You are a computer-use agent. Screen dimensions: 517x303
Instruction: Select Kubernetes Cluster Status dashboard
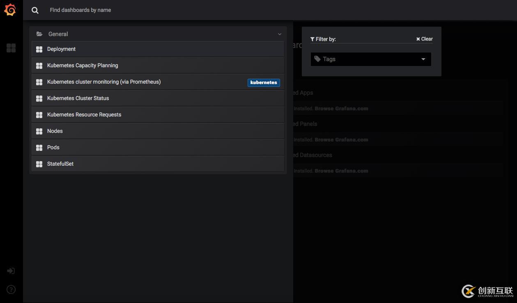pyautogui.click(x=78, y=98)
